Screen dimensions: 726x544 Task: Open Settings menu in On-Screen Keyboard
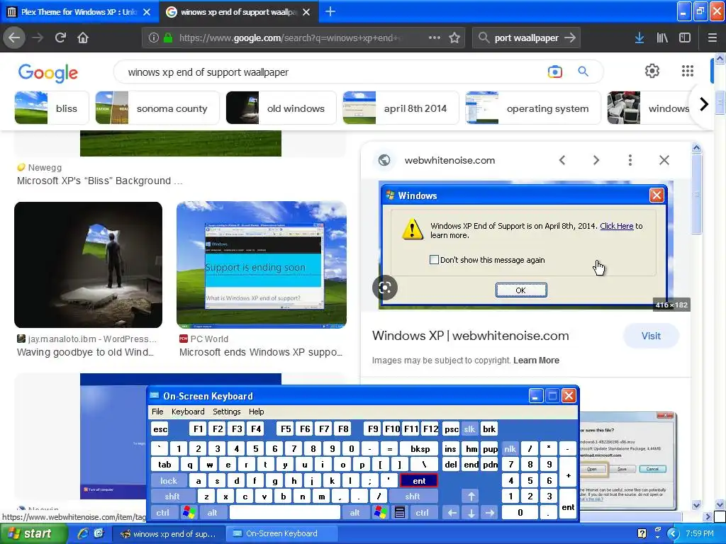(227, 412)
